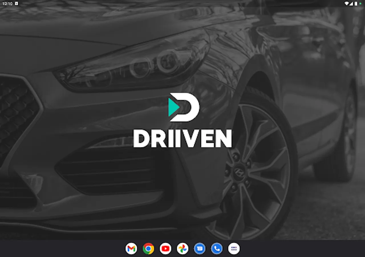Tap the battery status icon
Viewport: 365px width, 257px height.
[356, 3]
